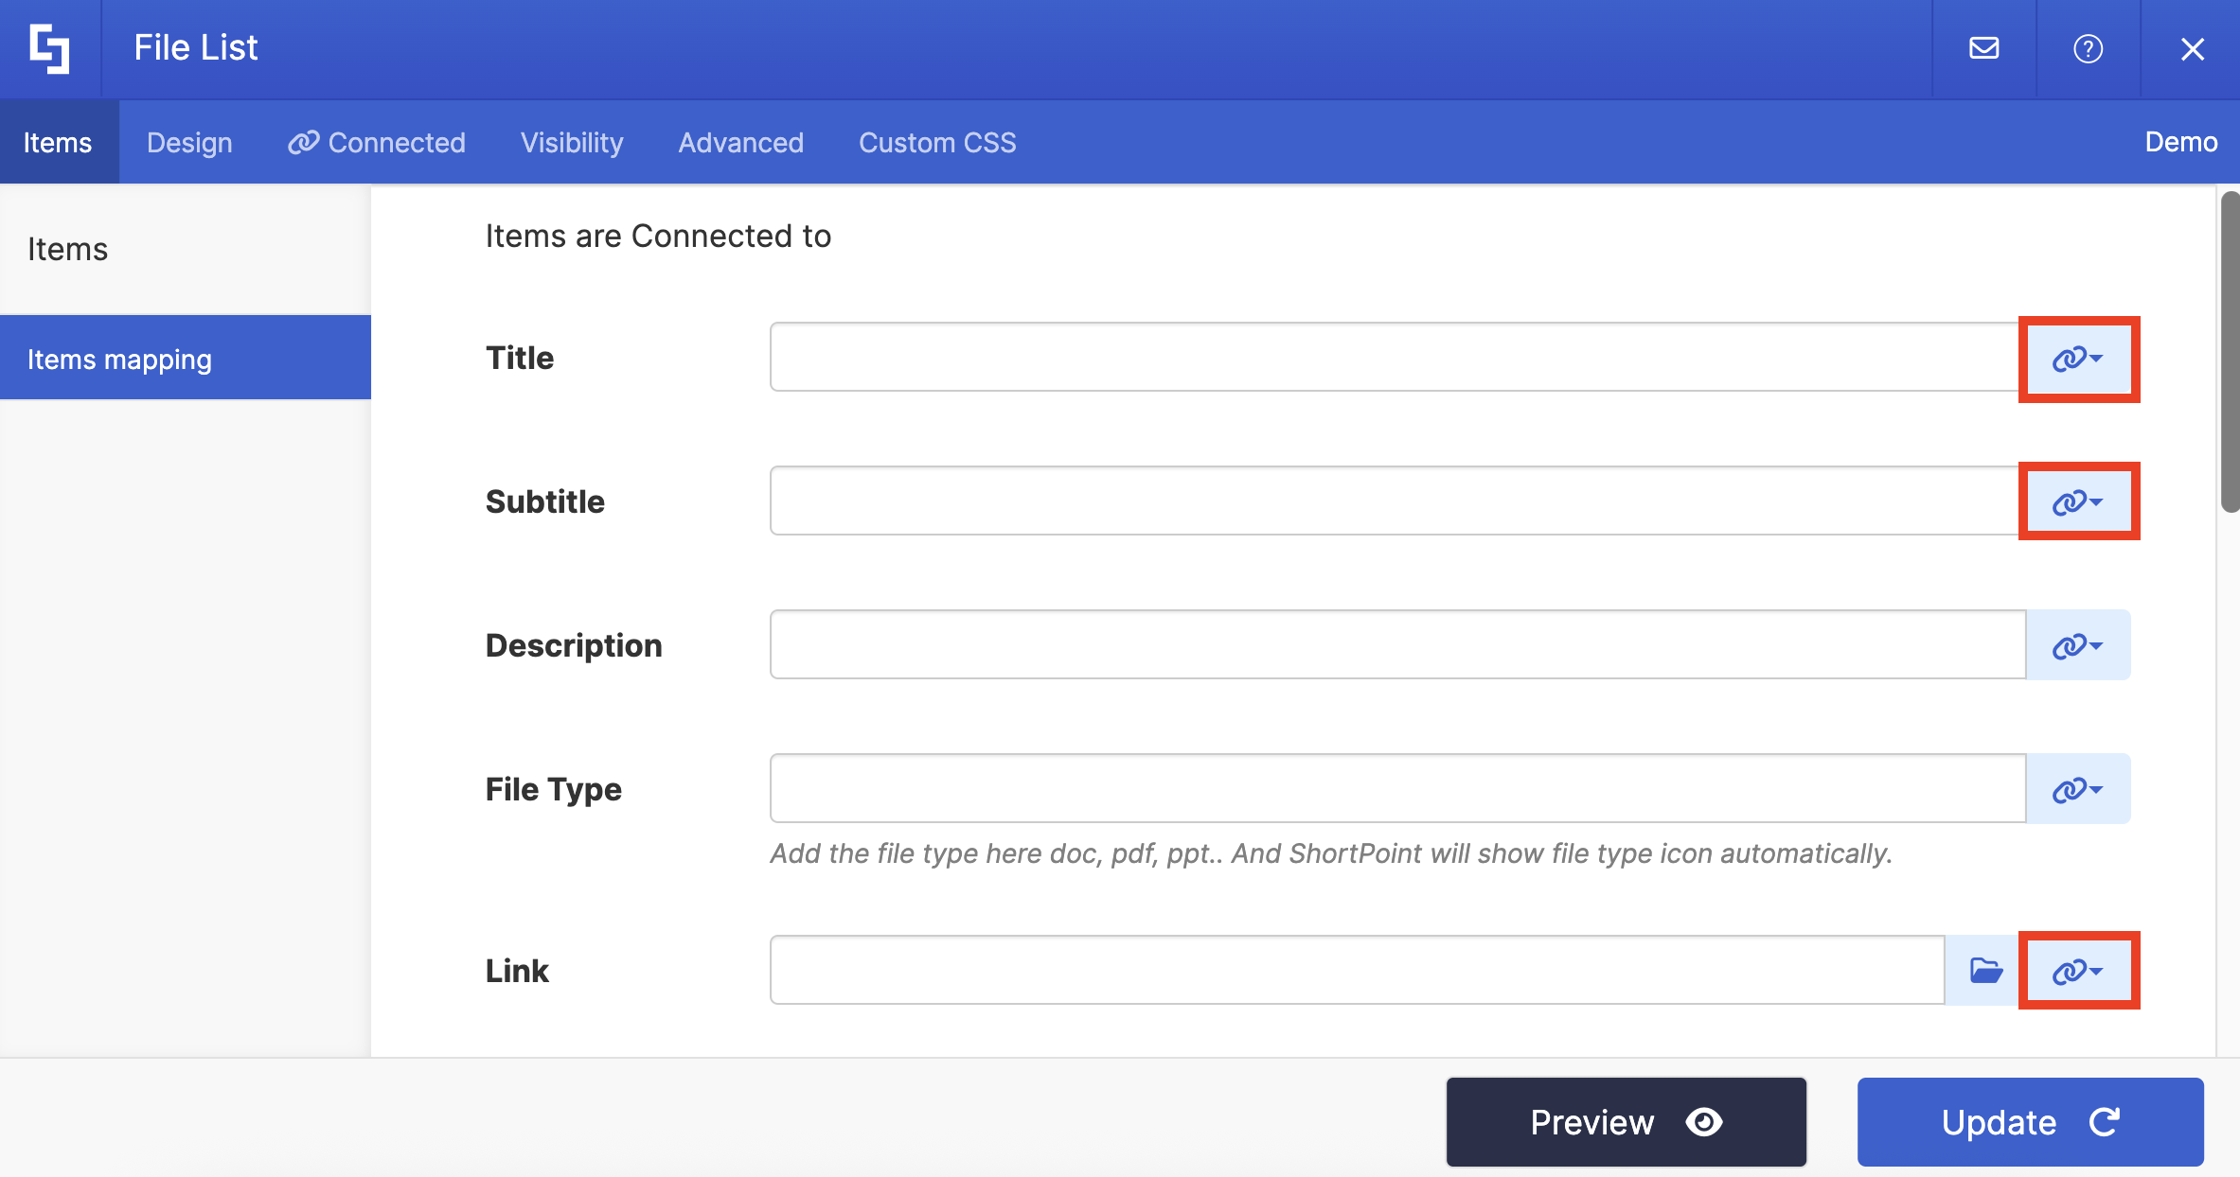
Task: Open the Visibility tab
Action: point(572,143)
